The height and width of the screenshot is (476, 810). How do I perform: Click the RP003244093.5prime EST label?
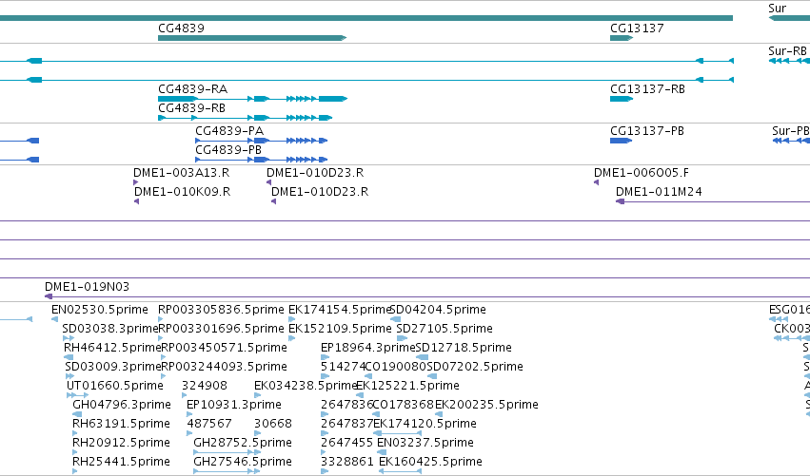225,367
